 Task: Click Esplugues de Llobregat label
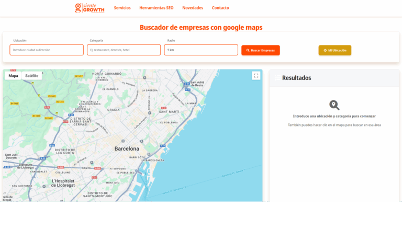coord(25,166)
